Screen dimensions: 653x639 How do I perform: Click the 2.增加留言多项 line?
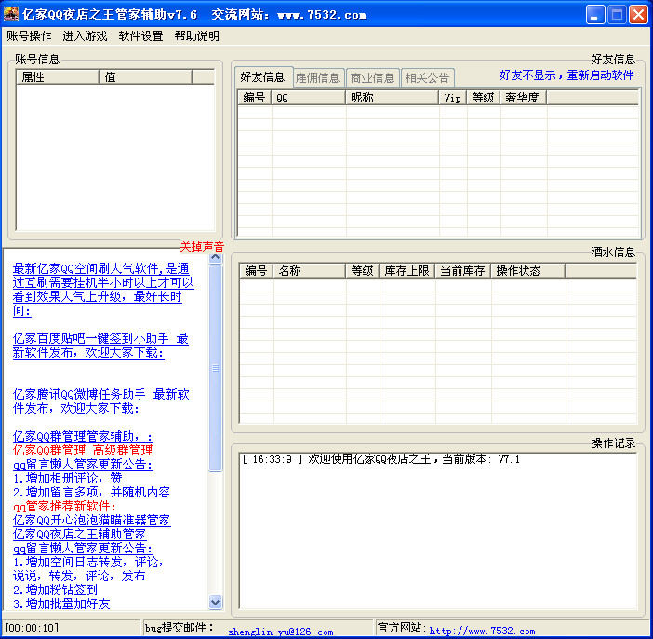(x=91, y=492)
